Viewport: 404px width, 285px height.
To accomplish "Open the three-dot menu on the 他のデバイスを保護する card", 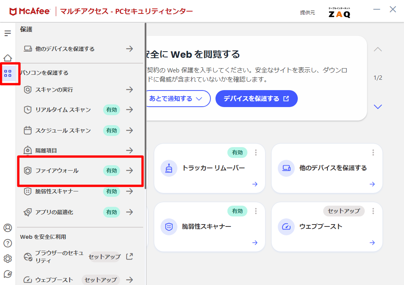I will [373, 153].
